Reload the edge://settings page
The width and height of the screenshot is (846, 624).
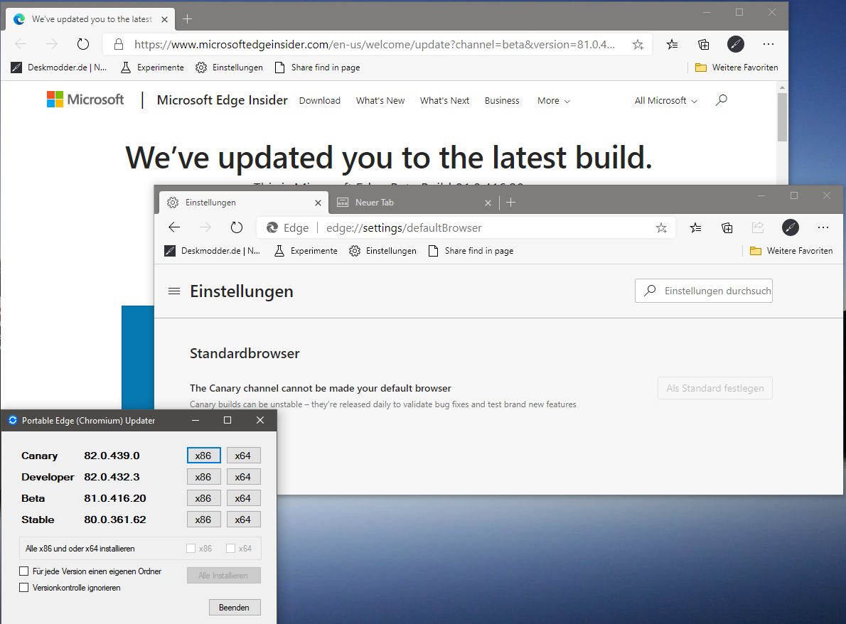coord(236,227)
